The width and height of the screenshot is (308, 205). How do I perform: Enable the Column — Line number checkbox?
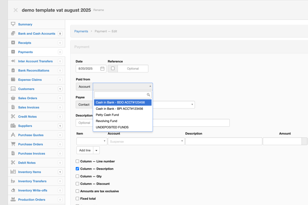[78, 161]
